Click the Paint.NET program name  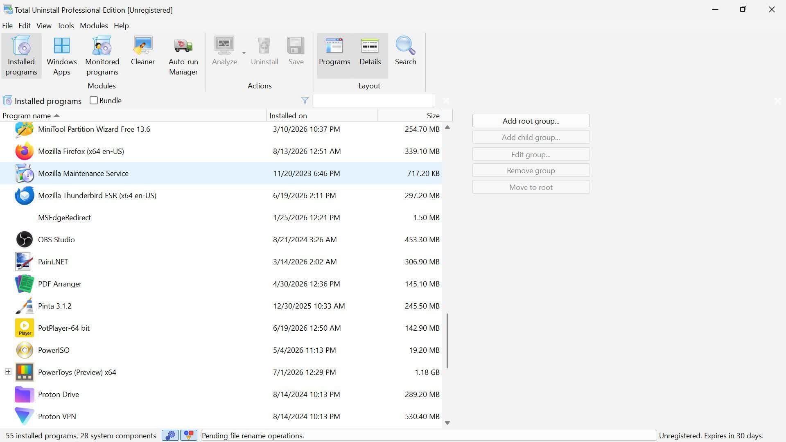pos(53,262)
